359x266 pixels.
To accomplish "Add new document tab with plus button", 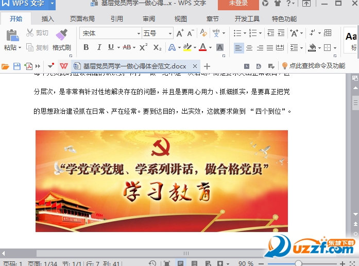I will click(207, 66).
